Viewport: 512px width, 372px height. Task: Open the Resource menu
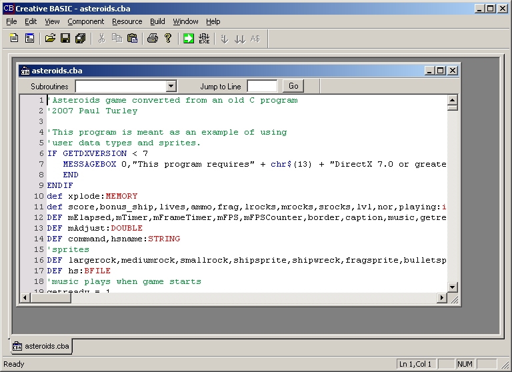click(x=127, y=21)
